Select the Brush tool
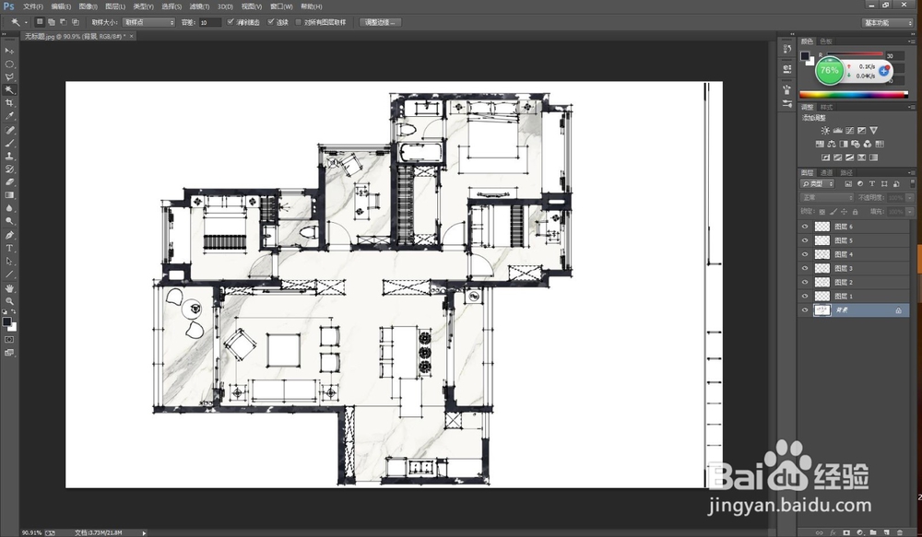Image resolution: width=922 pixels, height=537 pixels. point(9,143)
